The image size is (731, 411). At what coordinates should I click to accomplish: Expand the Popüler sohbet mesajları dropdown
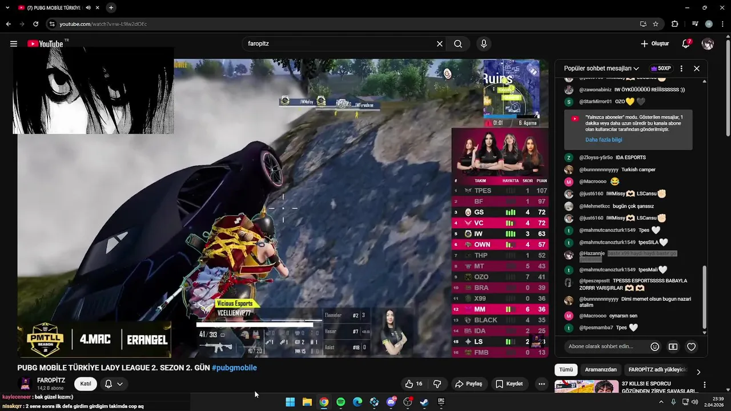click(601, 68)
